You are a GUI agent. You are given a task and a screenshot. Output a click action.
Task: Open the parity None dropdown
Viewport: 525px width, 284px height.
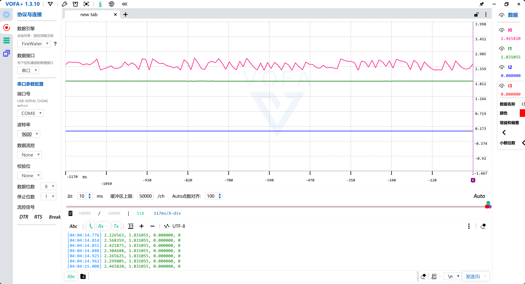click(30, 176)
